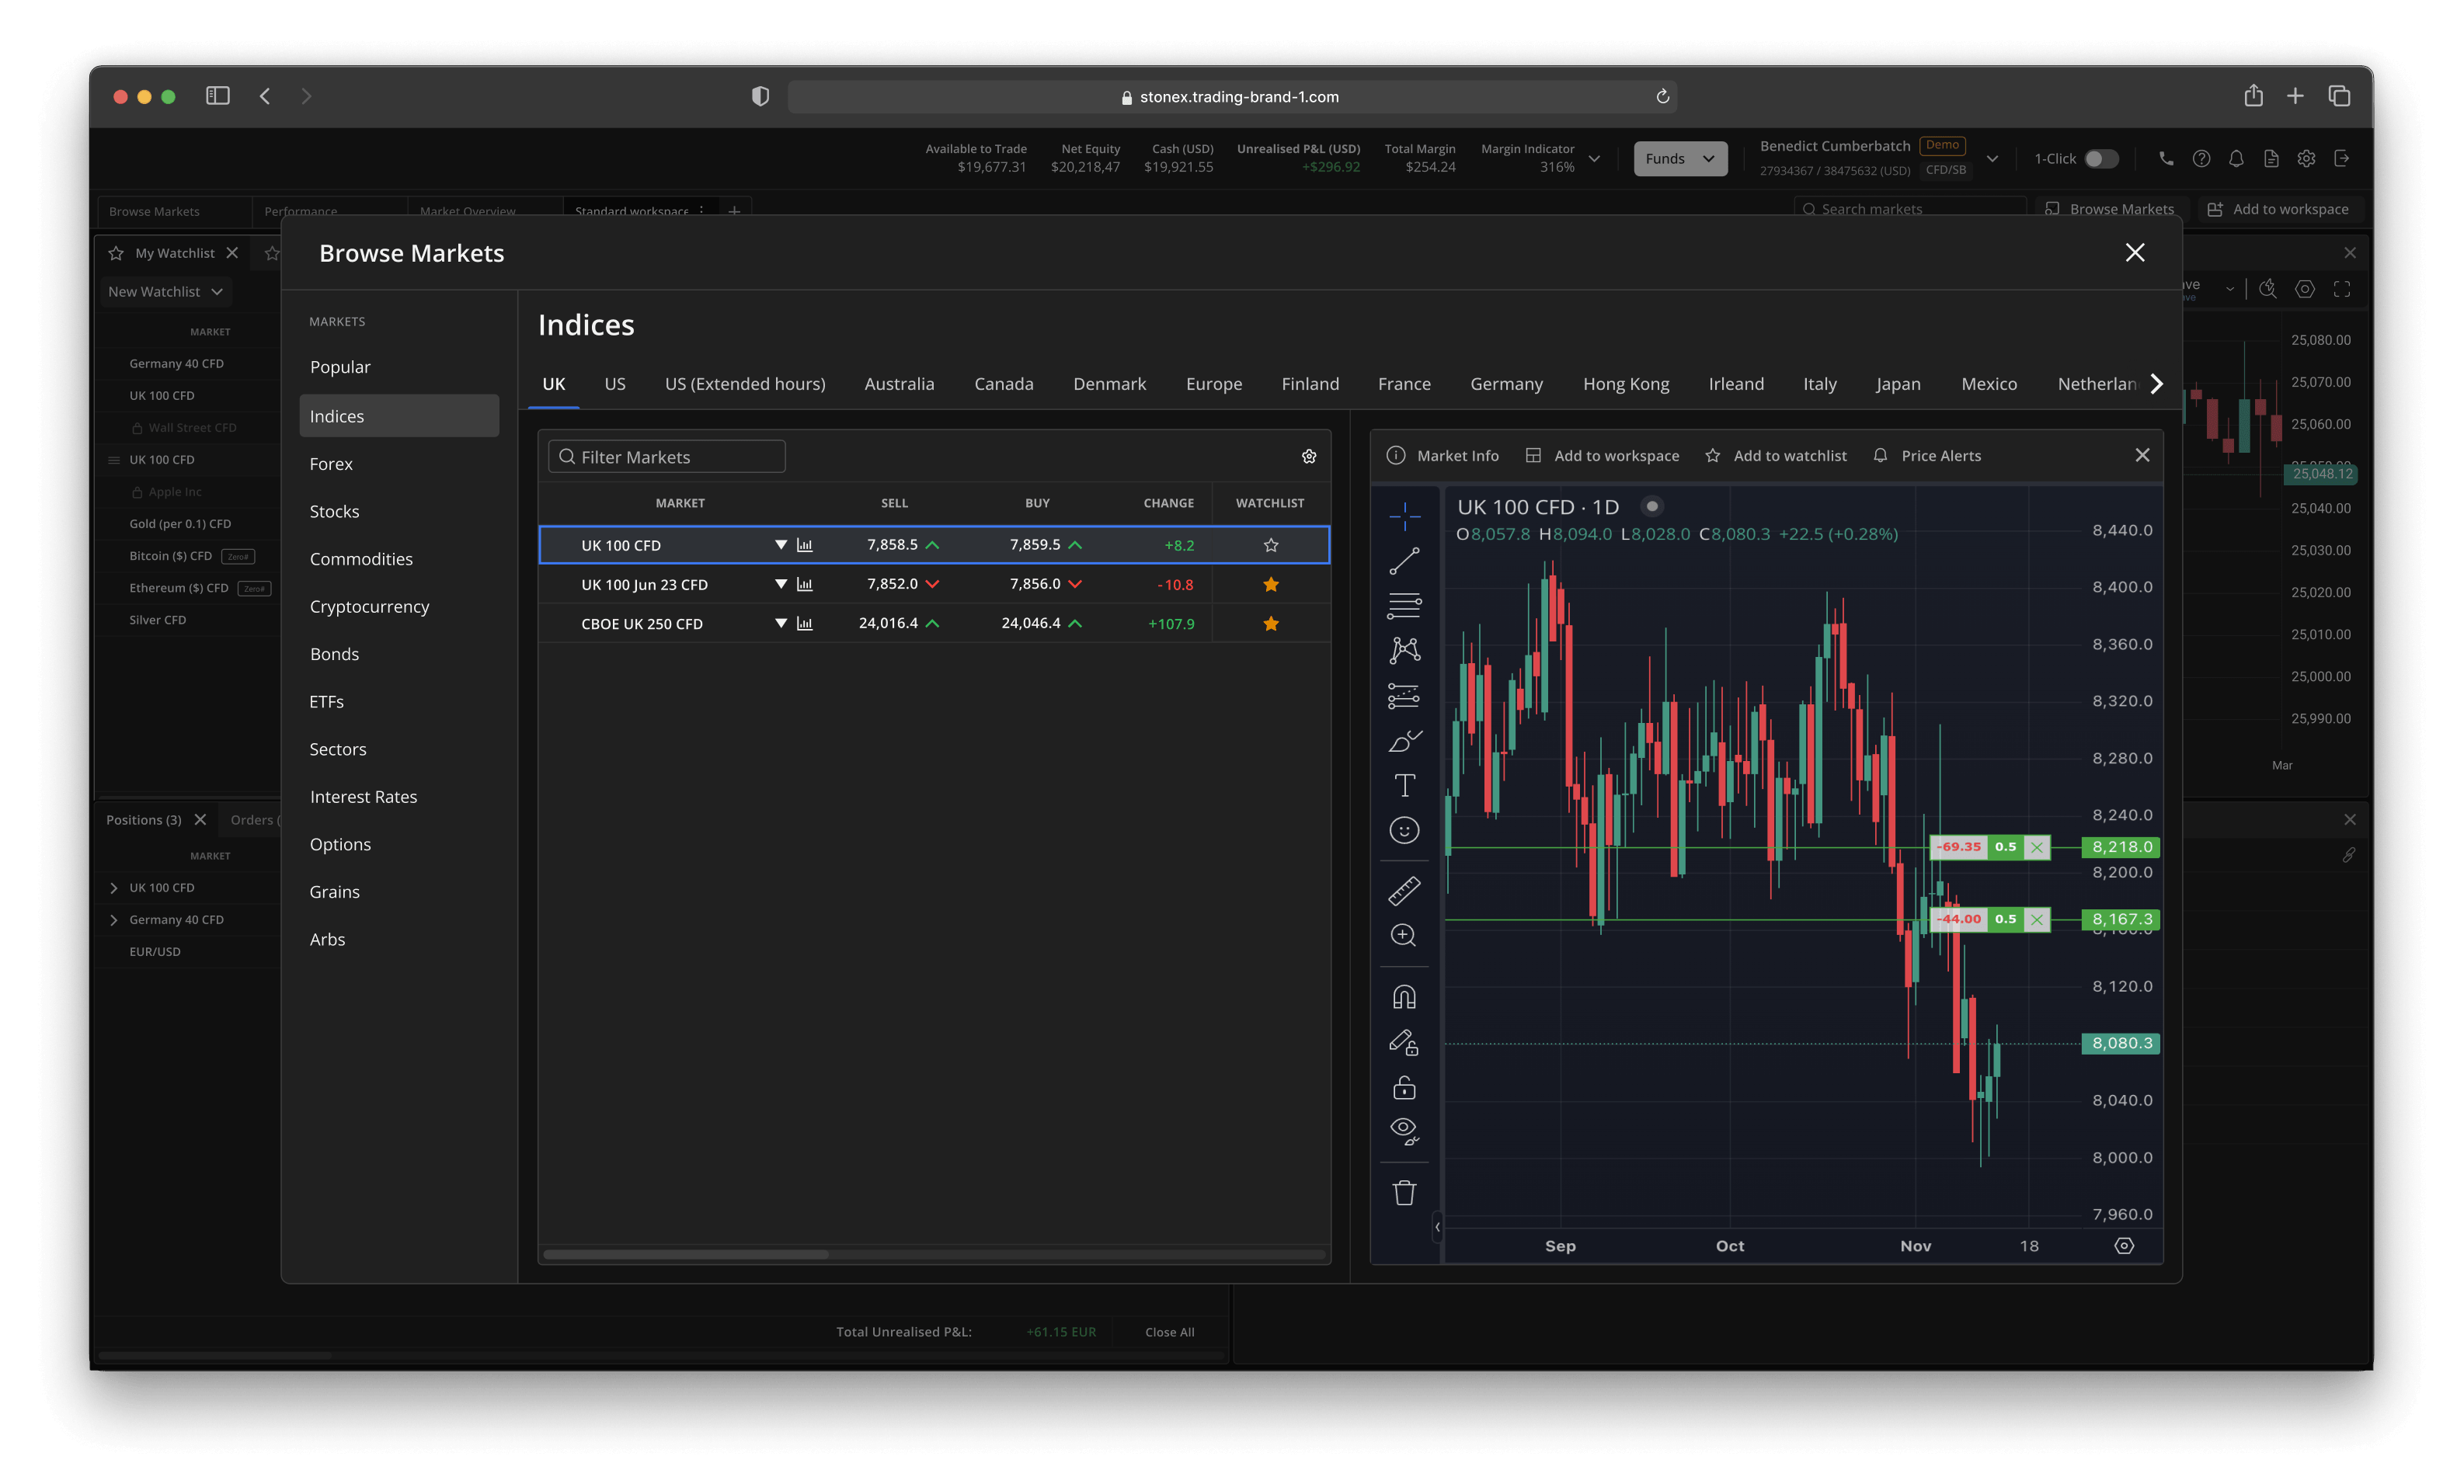Select the Text annotation tool
Screen dimensions: 2464x1484
pyautogui.click(x=1404, y=786)
